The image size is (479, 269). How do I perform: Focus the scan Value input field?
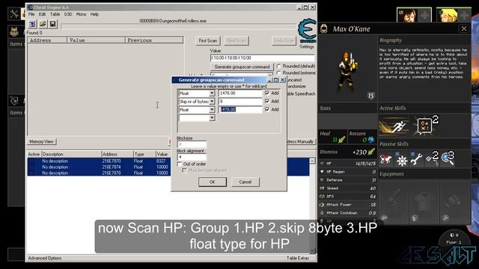click(x=263, y=58)
